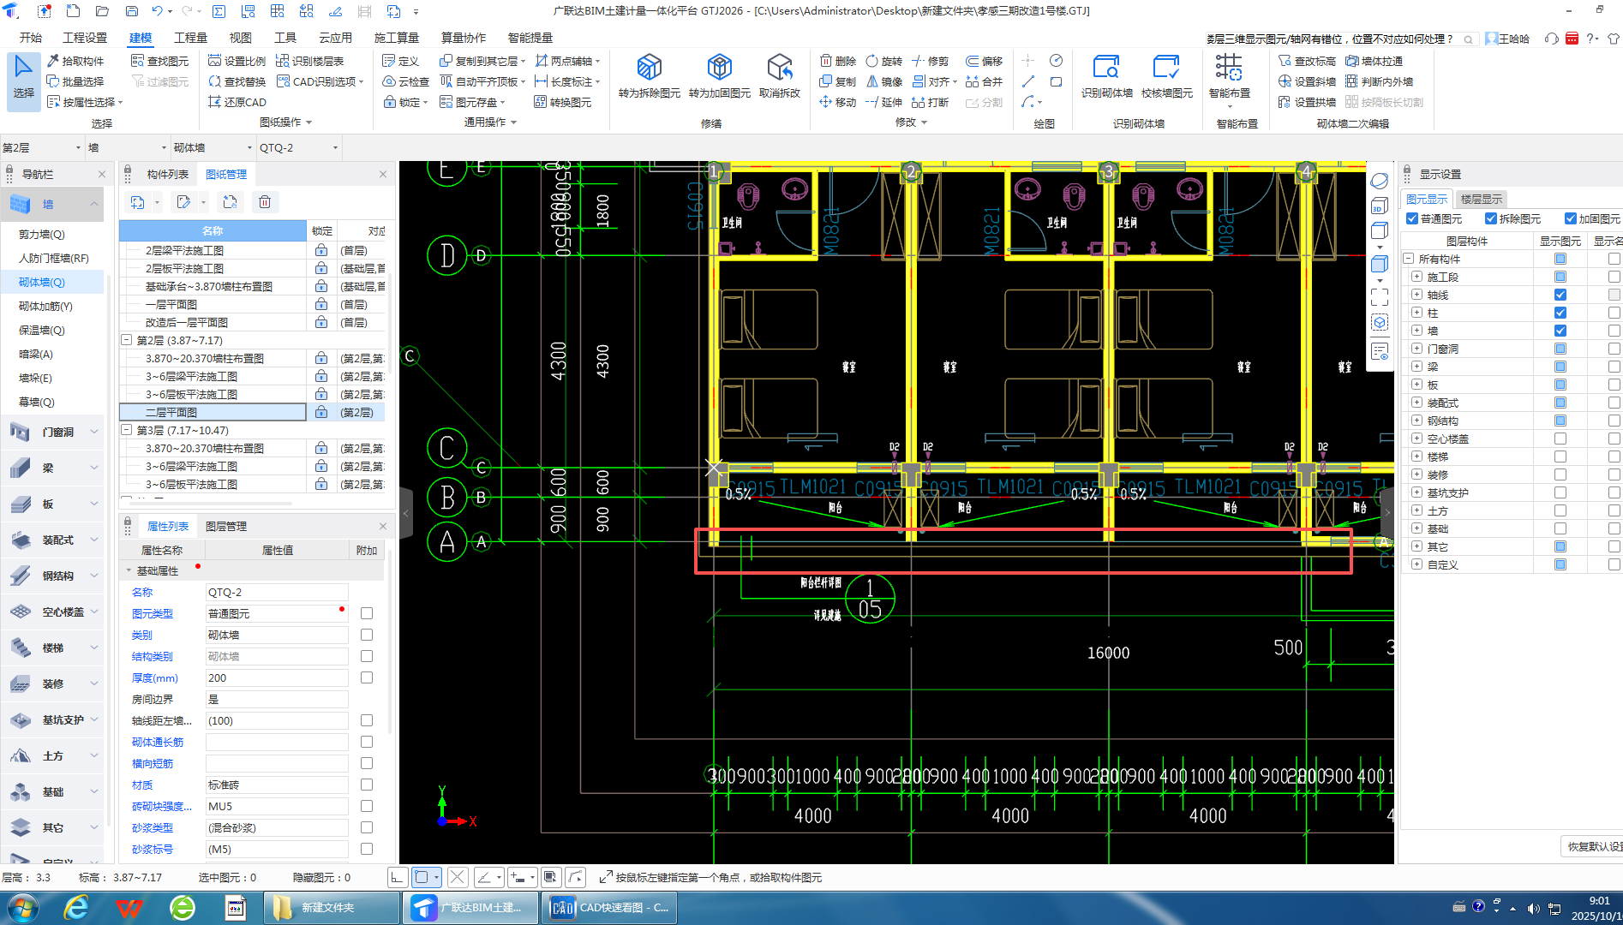
Task: Switch to the 图层管理 tab
Action: coord(226,526)
